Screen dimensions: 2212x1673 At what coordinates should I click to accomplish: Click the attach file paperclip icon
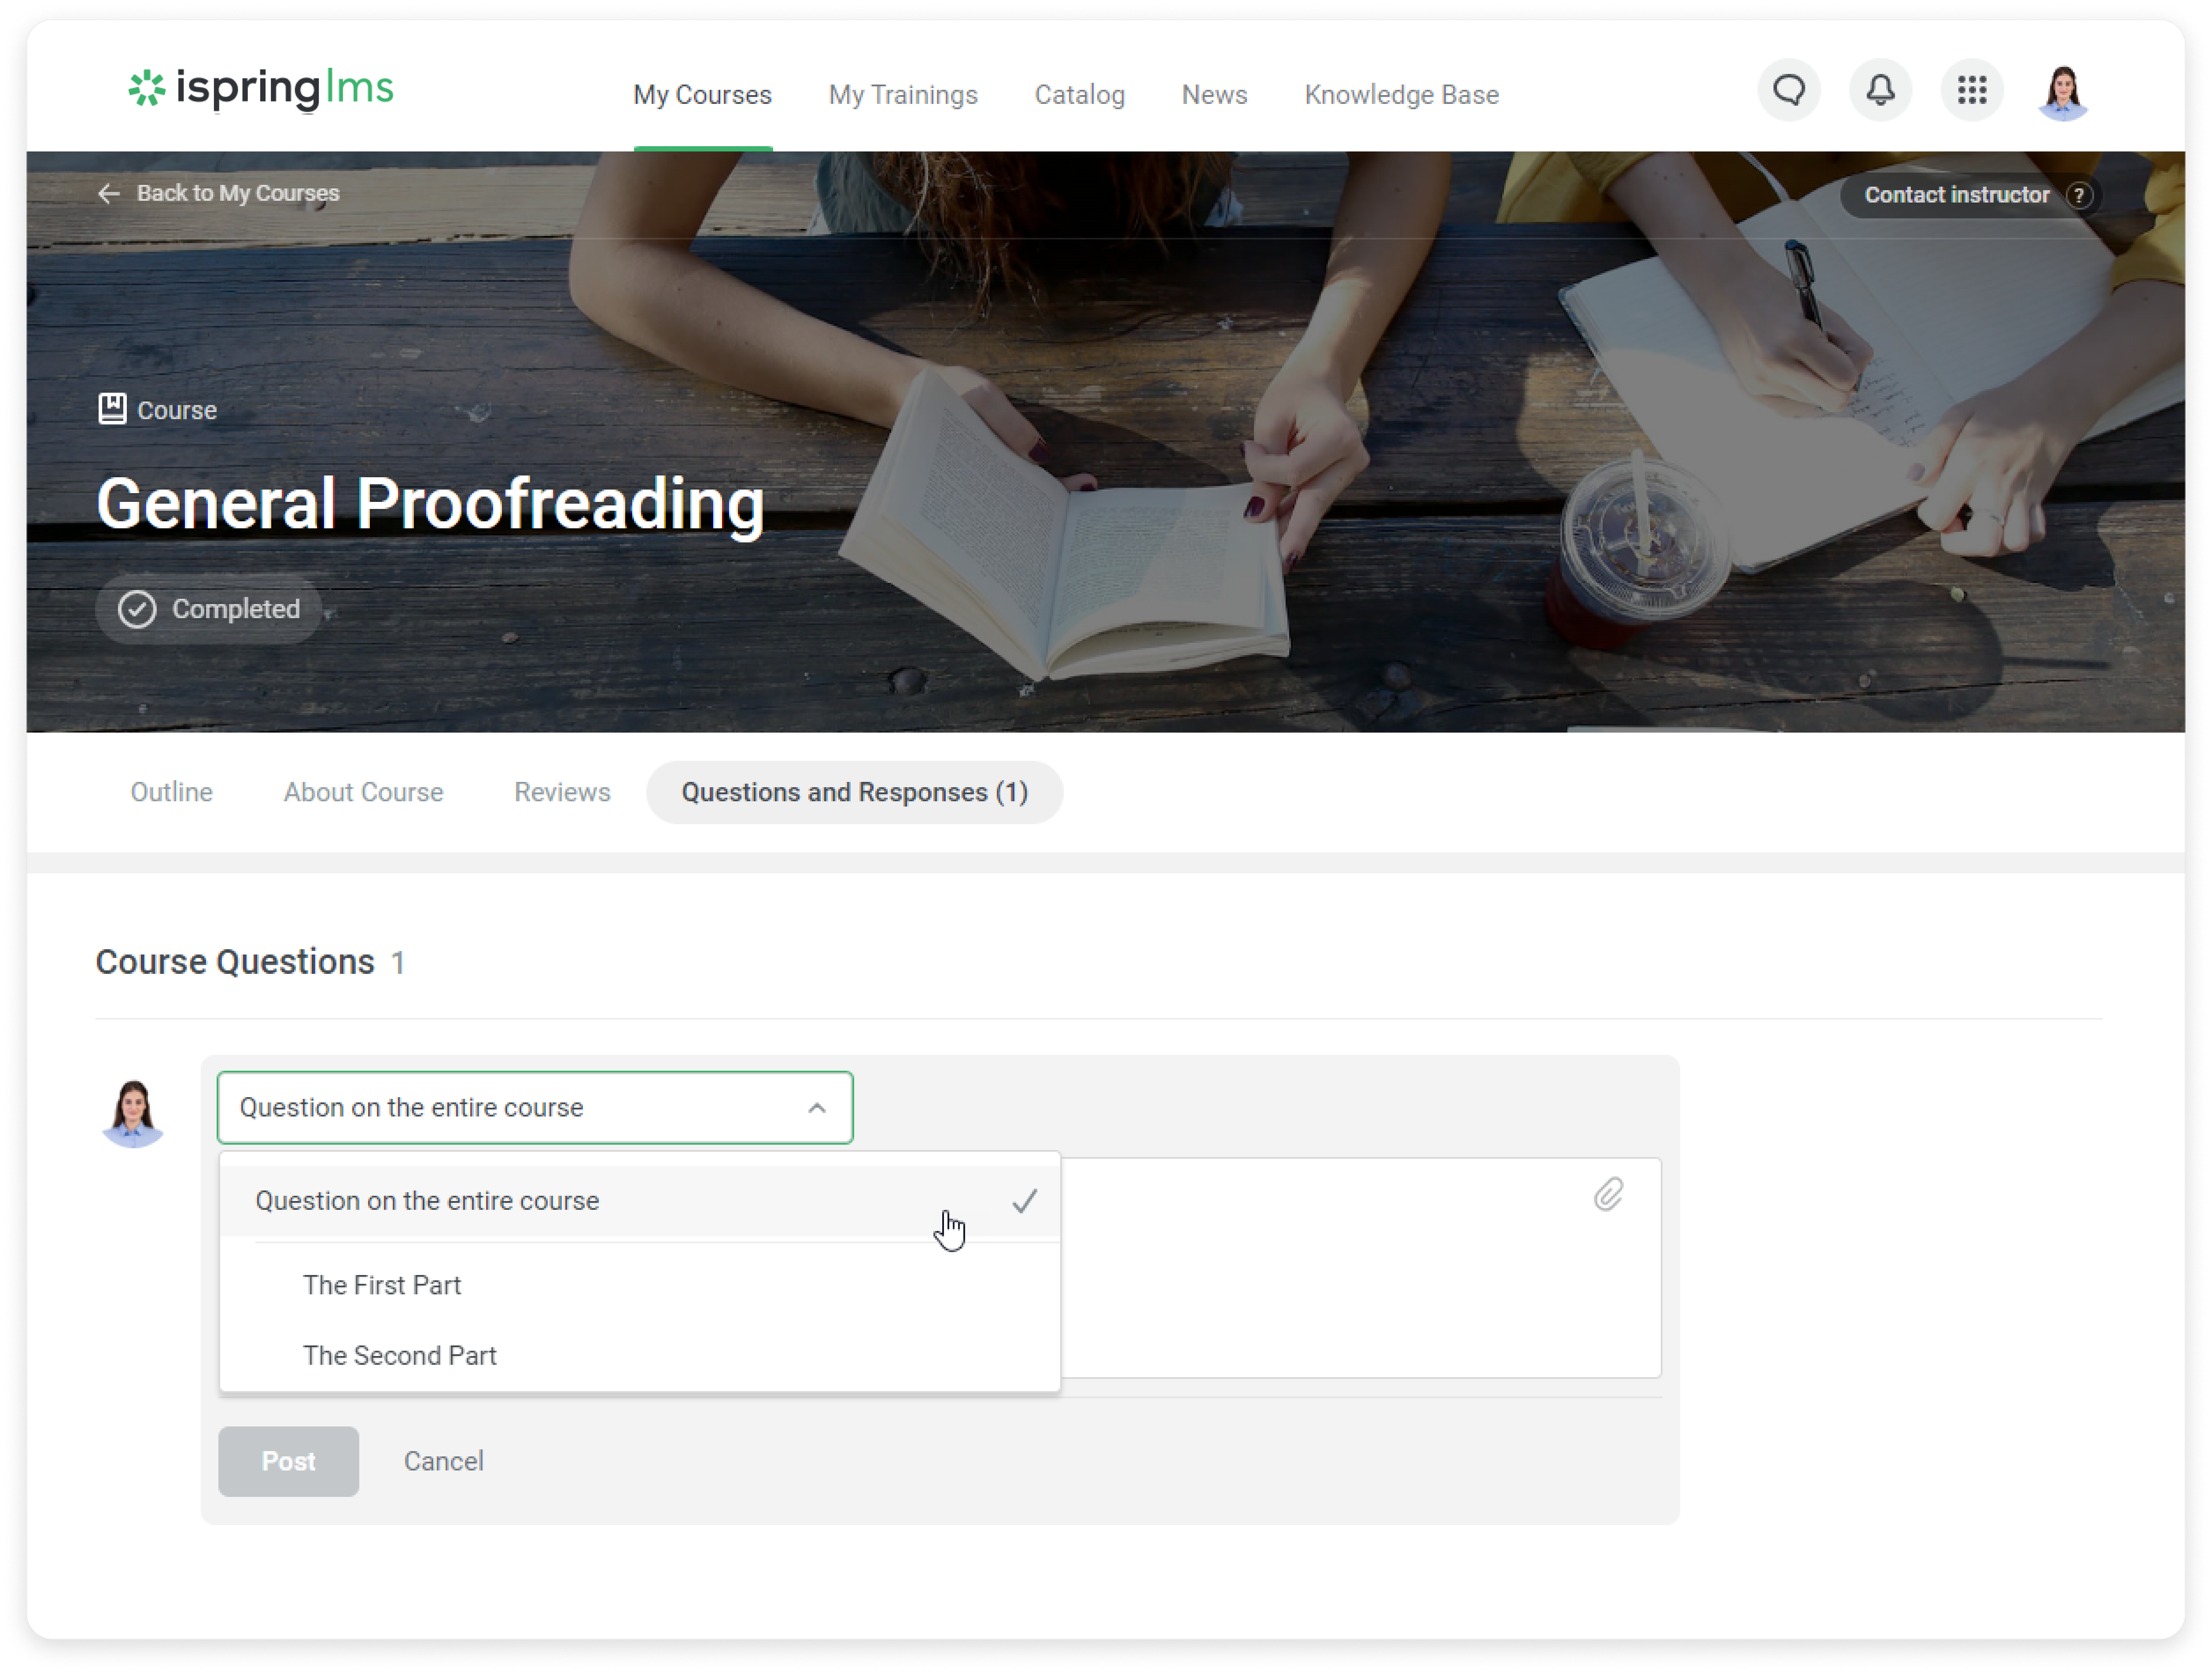tap(1608, 1194)
